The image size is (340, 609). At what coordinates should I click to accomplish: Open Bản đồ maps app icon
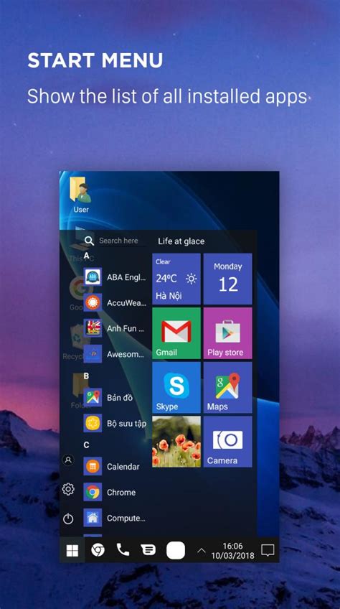point(93,397)
